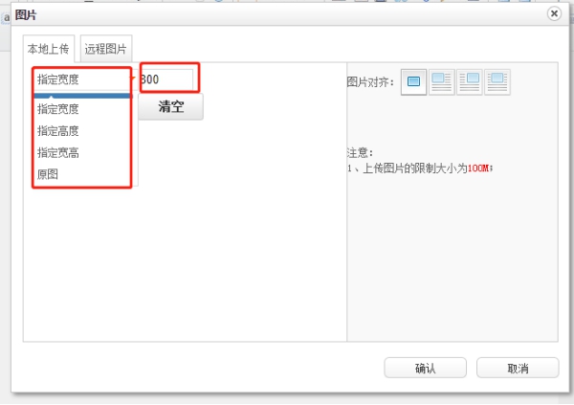Select 原图 to keep original size

click(x=48, y=175)
